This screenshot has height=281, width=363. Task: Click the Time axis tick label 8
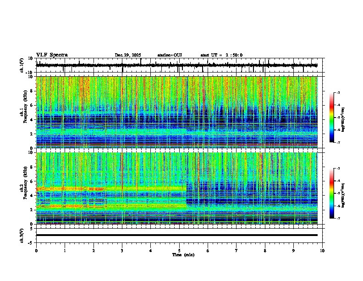tap(265, 251)
